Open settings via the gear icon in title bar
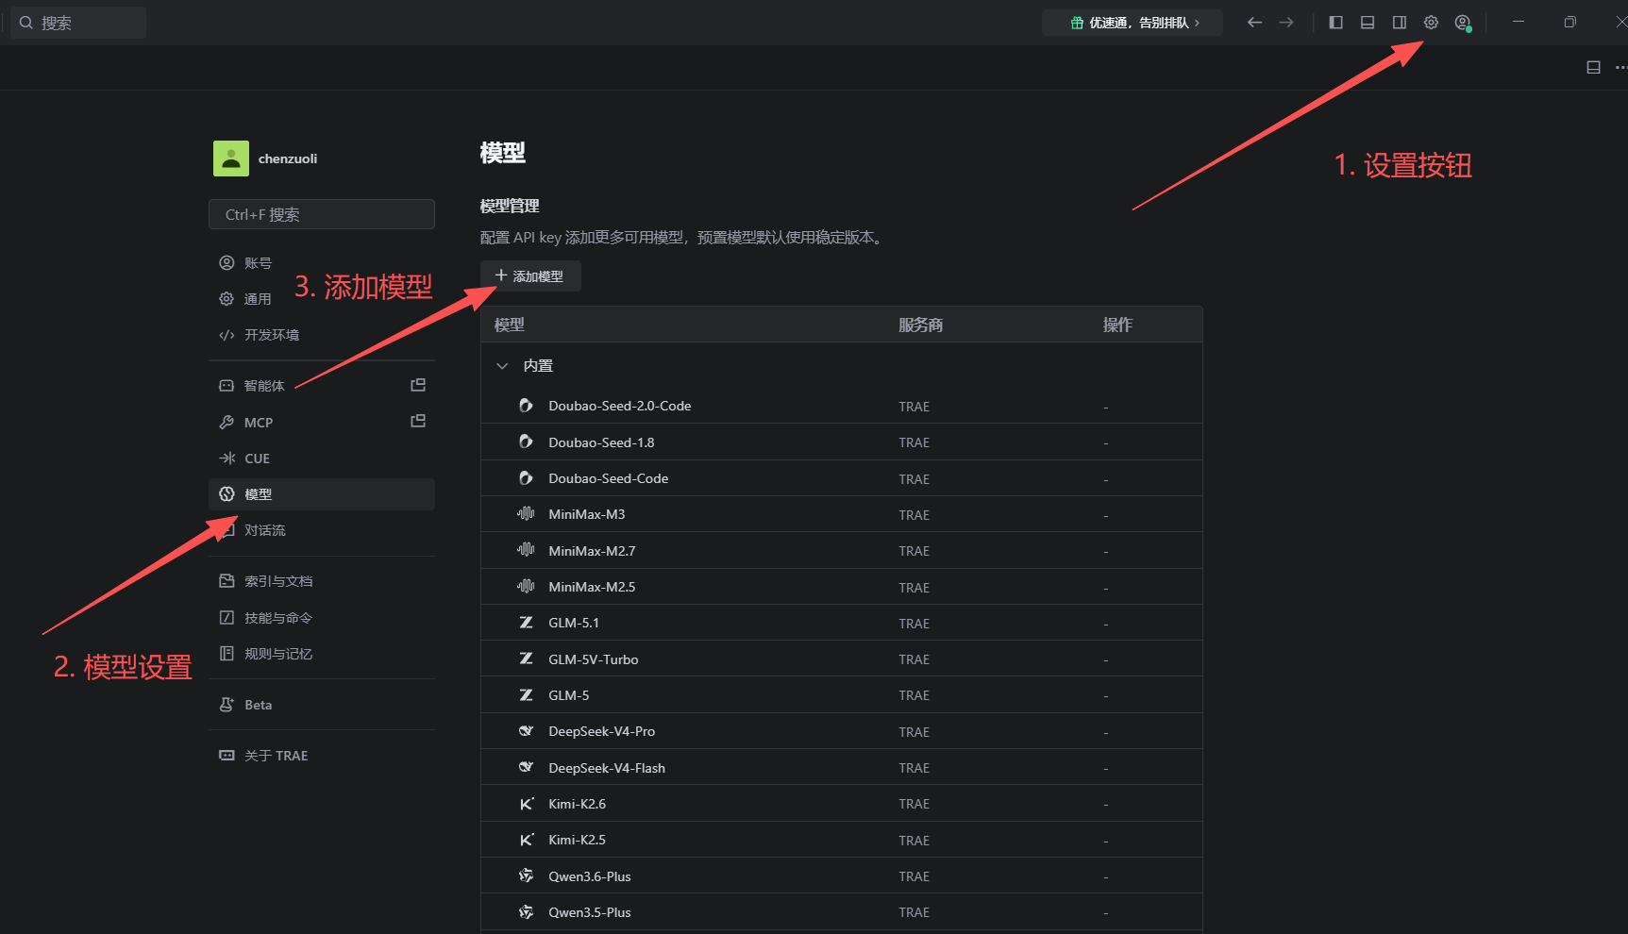 (1431, 23)
